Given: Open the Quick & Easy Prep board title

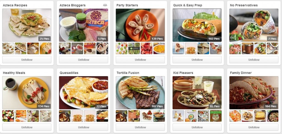Looking at the screenshot, I should [x=188, y=5].
